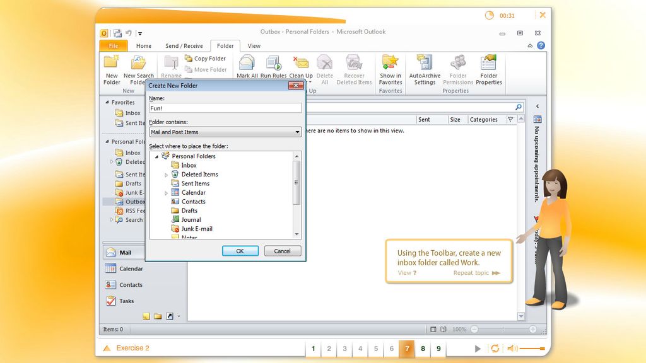Open navigation pane configure buttons arrow
Screen dimensions: 646x363
(179, 316)
